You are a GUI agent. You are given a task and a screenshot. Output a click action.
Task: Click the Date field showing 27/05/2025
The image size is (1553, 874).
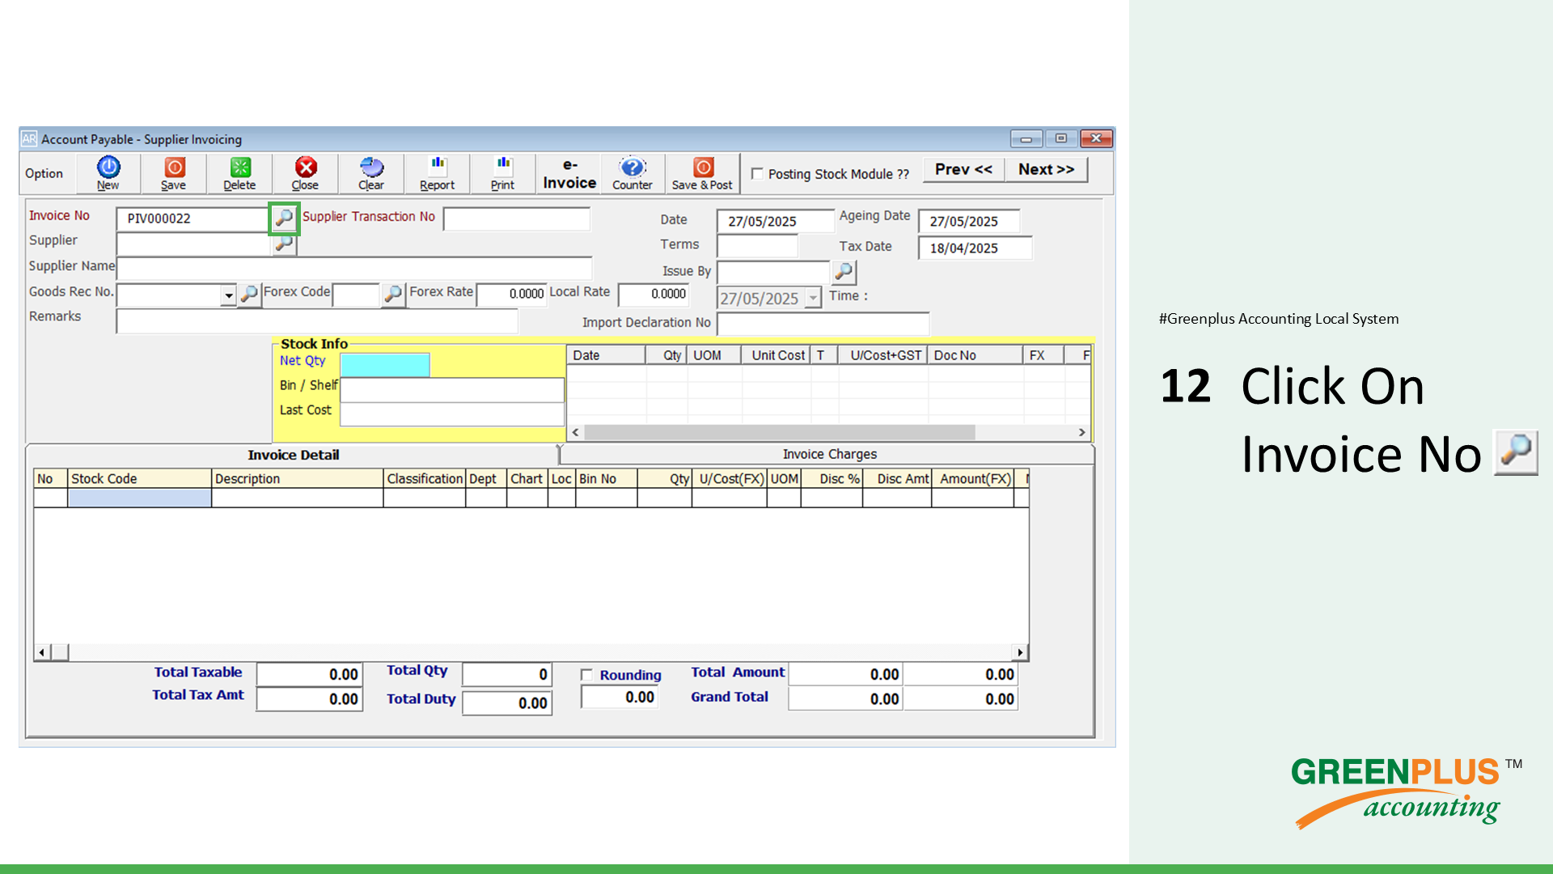[775, 221]
